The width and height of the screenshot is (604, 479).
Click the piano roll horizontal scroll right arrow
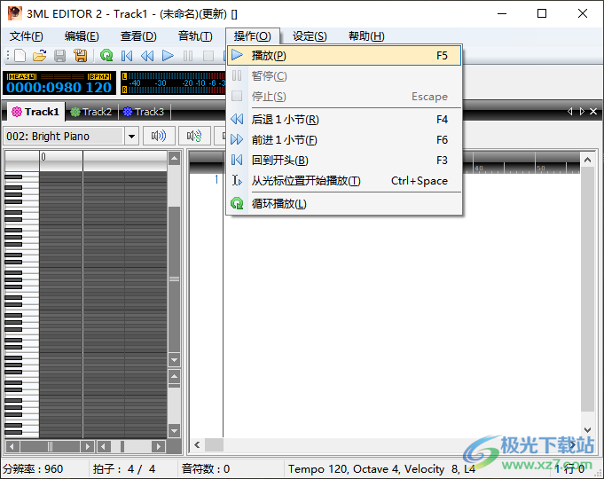click(88, 447)
